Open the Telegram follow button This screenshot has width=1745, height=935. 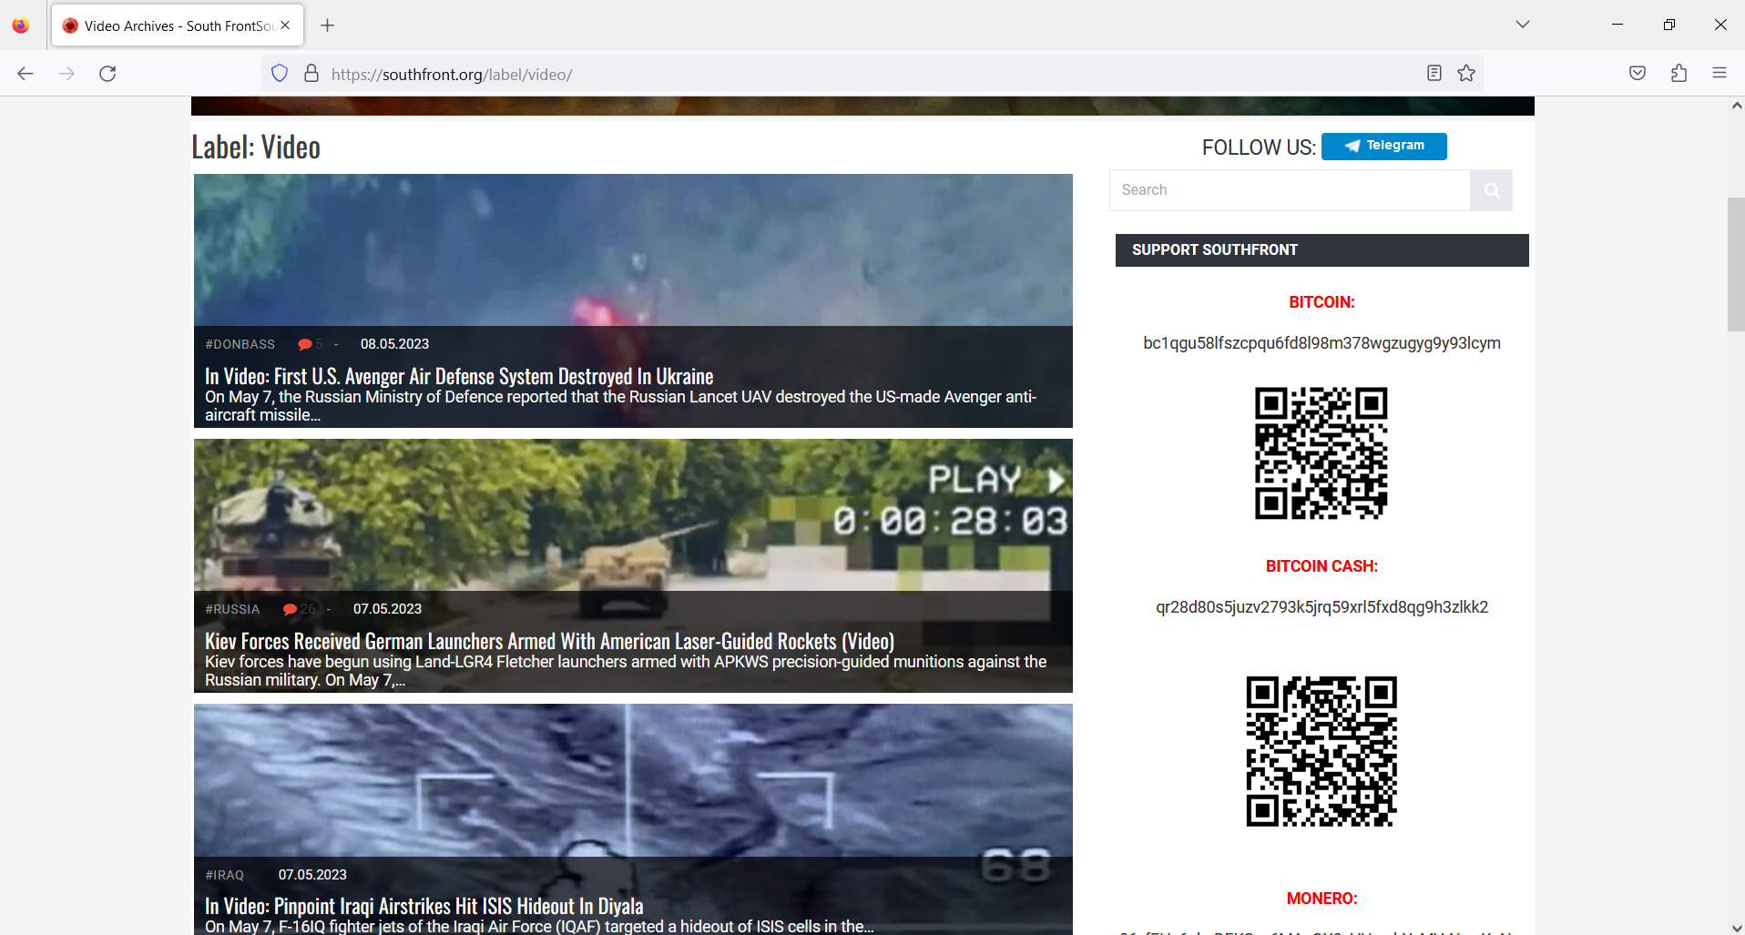[1383, 146]
